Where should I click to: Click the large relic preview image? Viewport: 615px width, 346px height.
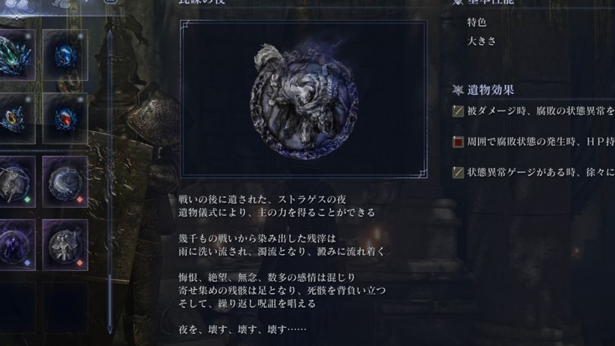pos(304,100)
